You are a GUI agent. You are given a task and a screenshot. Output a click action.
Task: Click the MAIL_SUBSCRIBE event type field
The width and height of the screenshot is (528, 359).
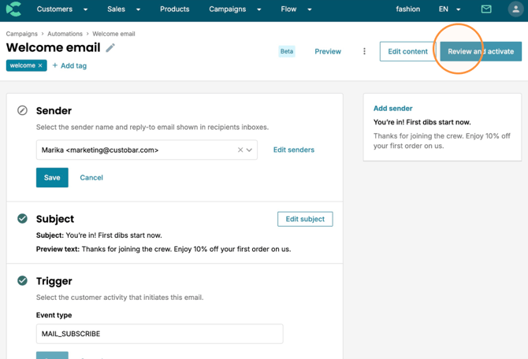click(x=160, y=334)
